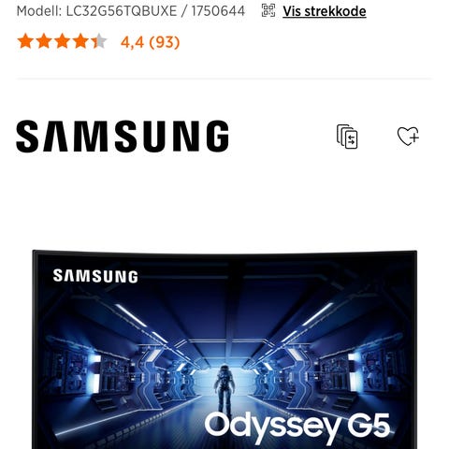Add the product to comparison
449x449 pixels.
click(x=347, y=137)
